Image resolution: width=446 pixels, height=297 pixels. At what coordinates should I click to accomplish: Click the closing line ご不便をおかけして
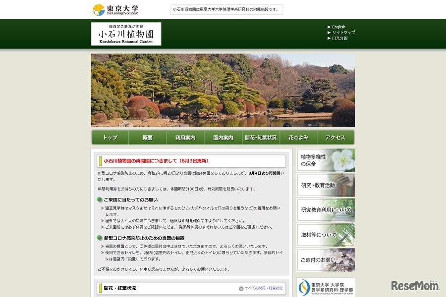(x=164, y=269)
